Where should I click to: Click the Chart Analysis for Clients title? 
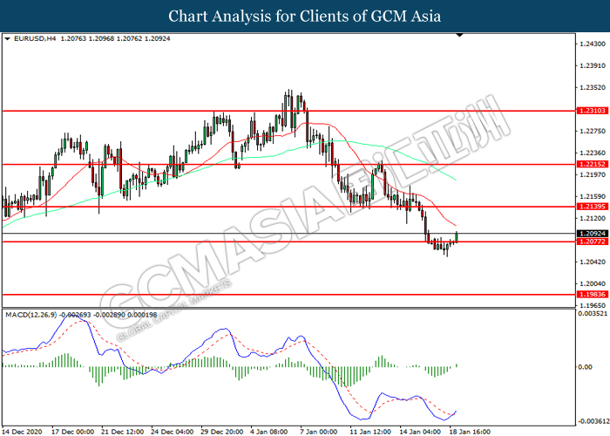[x=305, y=17]
